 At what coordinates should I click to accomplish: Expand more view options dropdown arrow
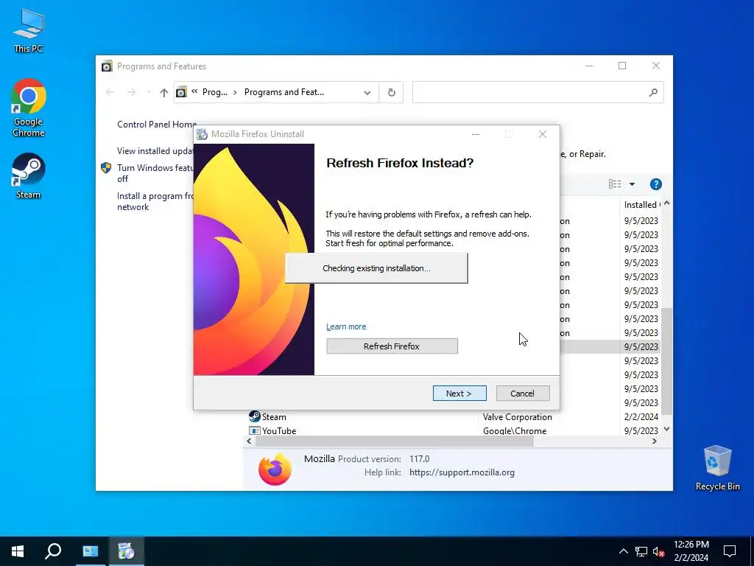tap(632, 184)
